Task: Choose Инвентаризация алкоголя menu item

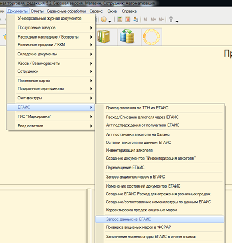Action: click(129, 151)
